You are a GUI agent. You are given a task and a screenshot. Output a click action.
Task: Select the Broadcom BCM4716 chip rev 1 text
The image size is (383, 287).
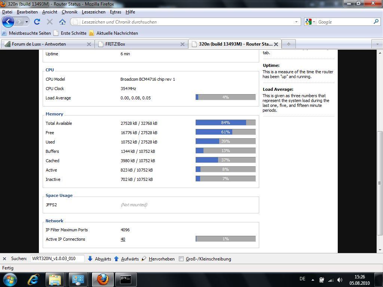pyautogui.click(x=147, y=79)
